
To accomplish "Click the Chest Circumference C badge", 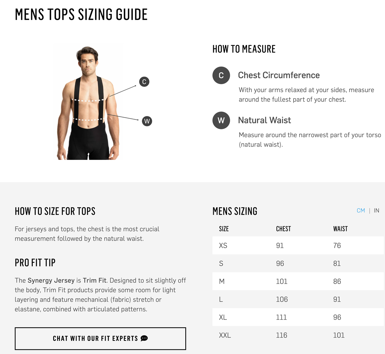I will pyautogui.click(x=221, y=75).
